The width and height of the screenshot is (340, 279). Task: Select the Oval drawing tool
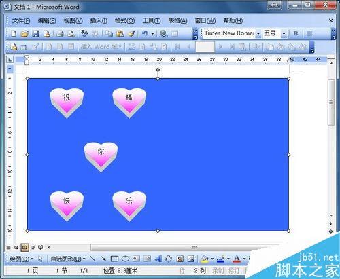pyautogui.click(x=125, y=259)
